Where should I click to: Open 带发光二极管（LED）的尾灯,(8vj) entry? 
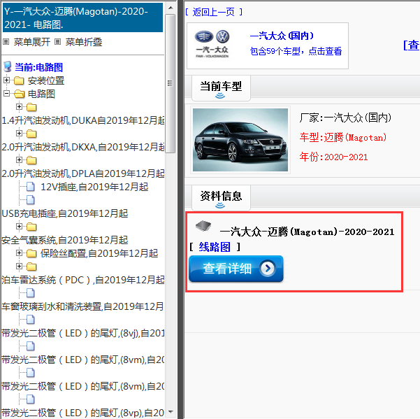pyautogui.click(x=82, y=333)
